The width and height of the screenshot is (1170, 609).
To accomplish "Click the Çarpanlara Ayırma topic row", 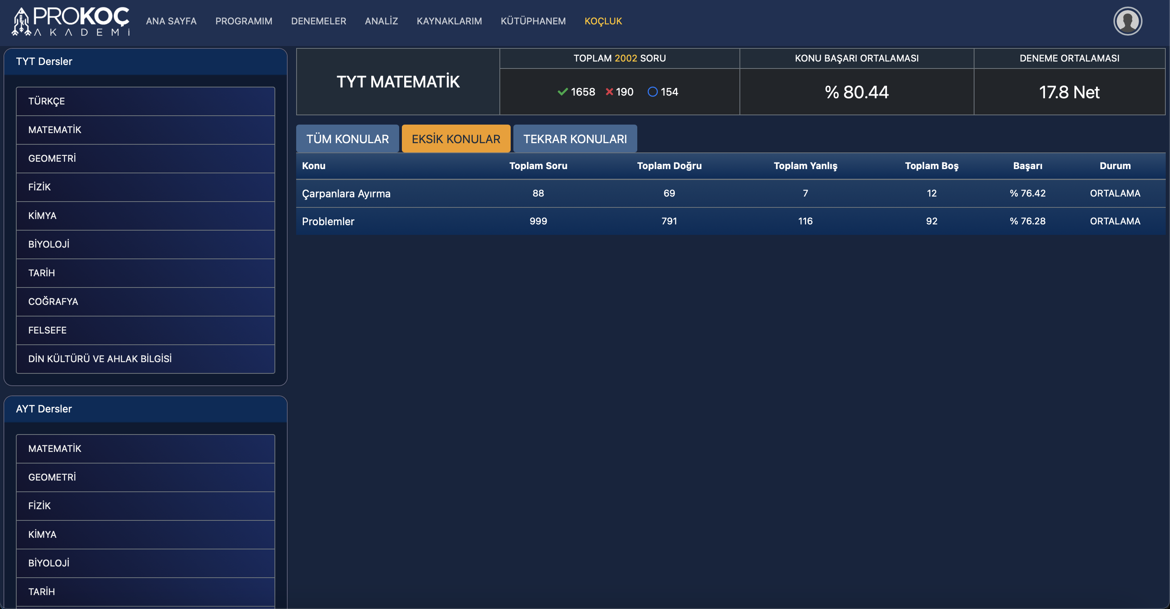I will (346, 194).
